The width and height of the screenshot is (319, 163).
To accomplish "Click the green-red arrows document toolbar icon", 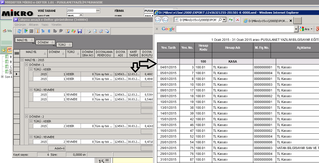I will (x=74, y=31).
